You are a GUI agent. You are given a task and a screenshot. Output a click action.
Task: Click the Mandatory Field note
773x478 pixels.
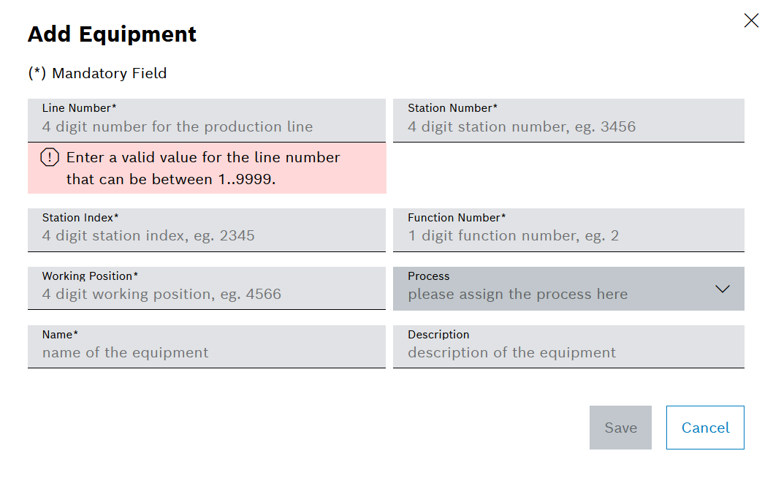[97, 73]
